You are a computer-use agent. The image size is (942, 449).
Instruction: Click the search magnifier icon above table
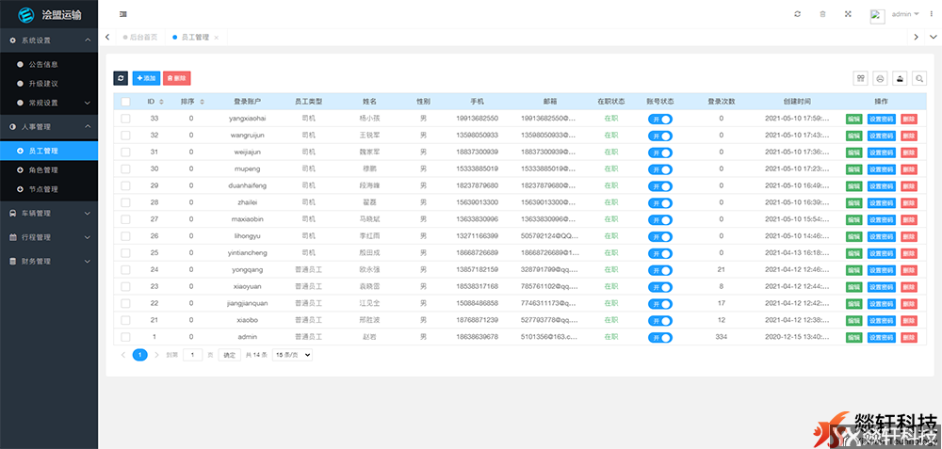click(919, 79)
